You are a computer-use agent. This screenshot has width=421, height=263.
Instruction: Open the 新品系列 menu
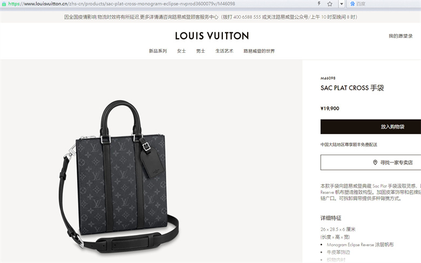click(158, 51)
